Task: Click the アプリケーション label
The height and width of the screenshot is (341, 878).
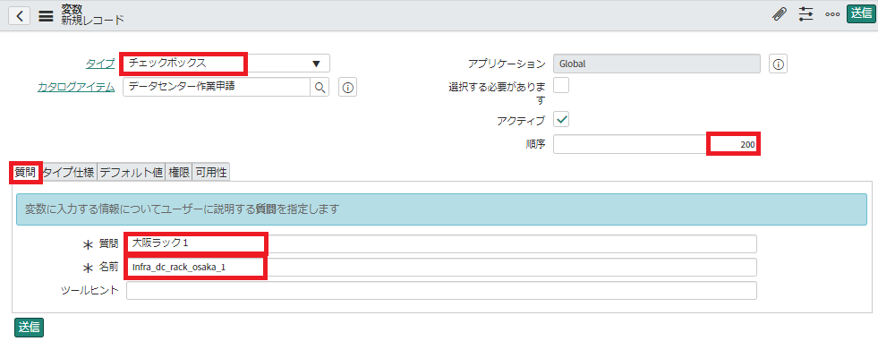Action: tap(507, 64)
